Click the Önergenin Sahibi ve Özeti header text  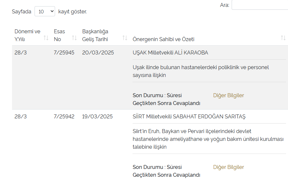click(x=163, y=39)
